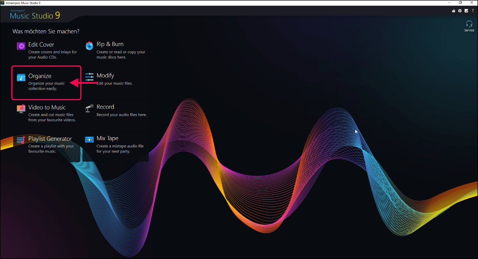Select the 'Mix Tape' title text
Image resolution: width=478 pixels, height=259 pixels.
tap(108, 138)
